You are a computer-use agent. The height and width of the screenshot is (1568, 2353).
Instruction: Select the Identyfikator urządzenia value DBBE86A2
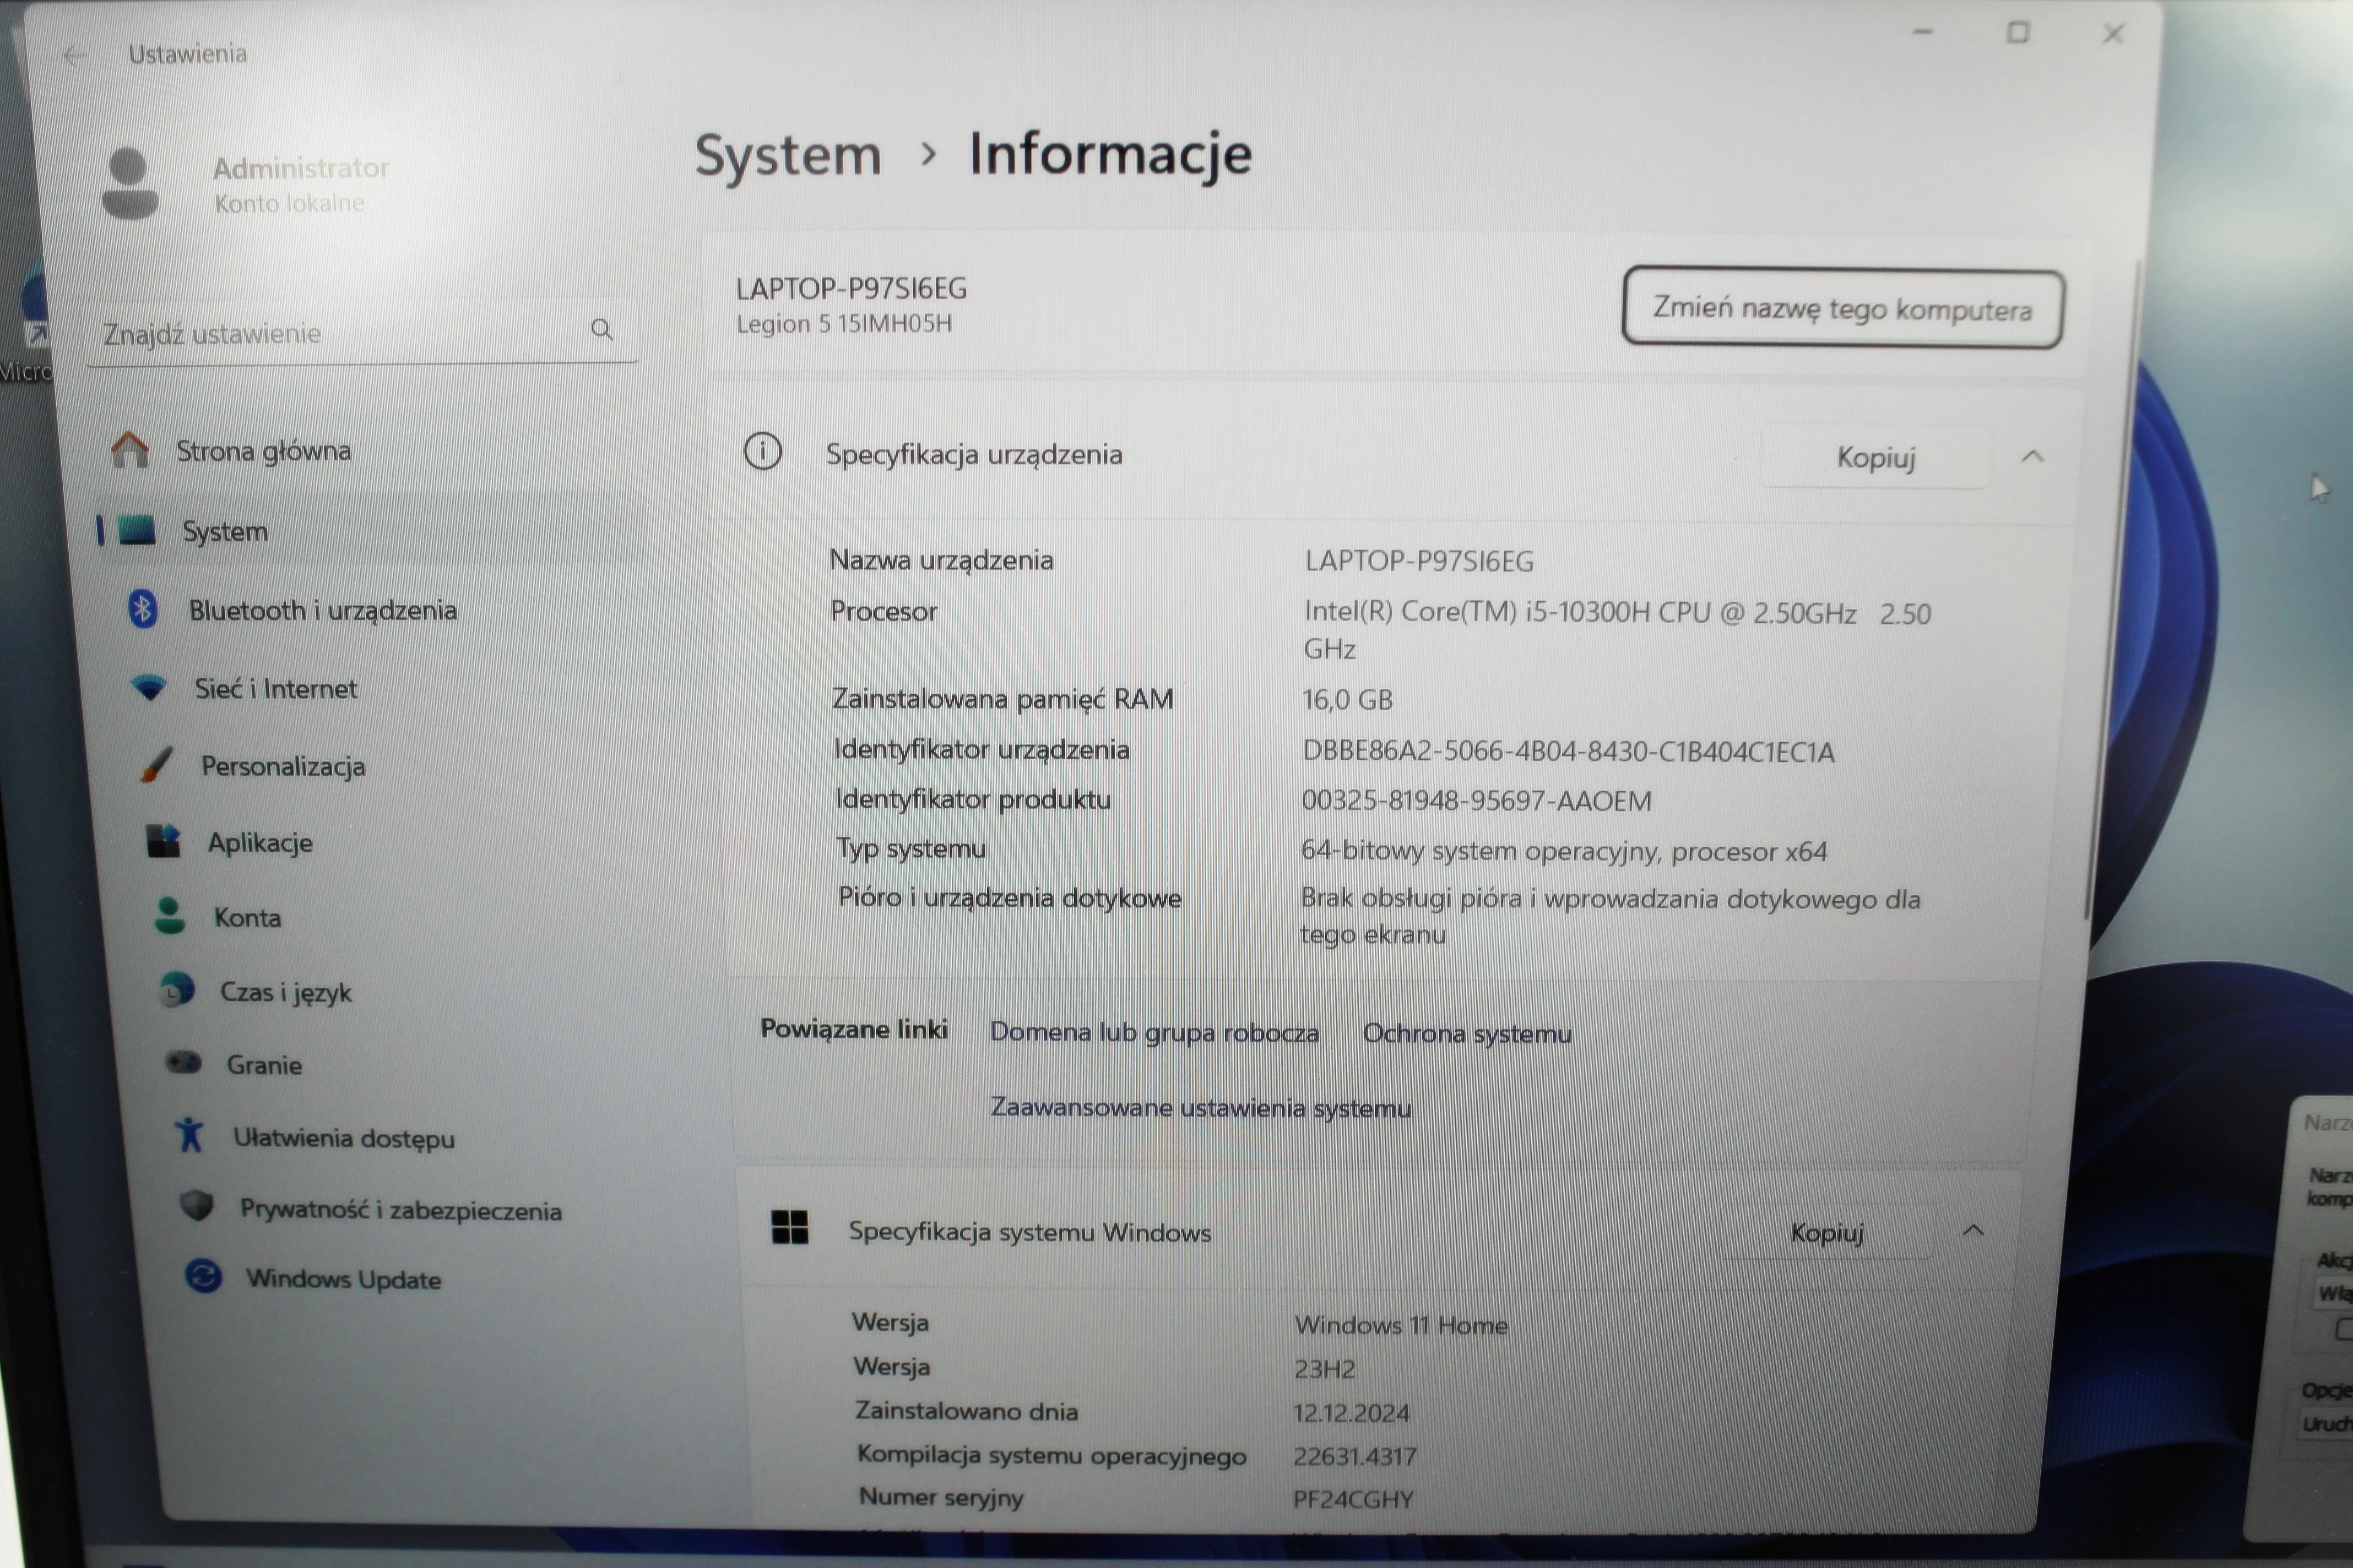(1569, 751)
